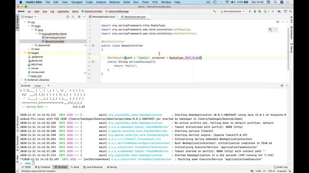Toggle the Terminal tool window button
Image resolution: width=309 pixels, height=173 pixels.
(x=61, y=167)
